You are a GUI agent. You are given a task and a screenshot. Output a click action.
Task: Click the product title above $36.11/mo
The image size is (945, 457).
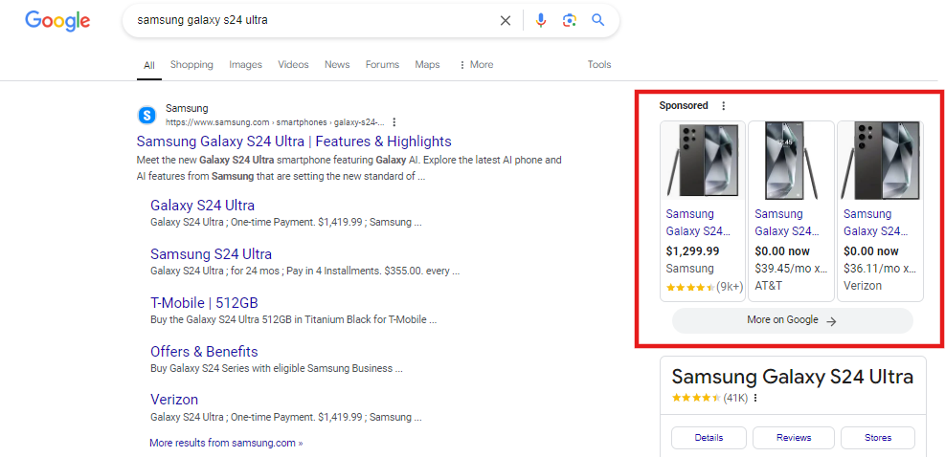coord(876,223)
